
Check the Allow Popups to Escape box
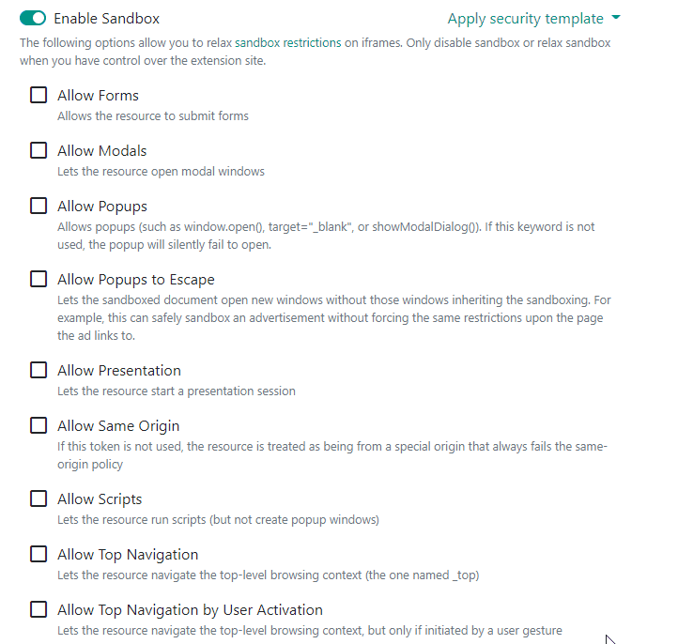coord(39,280)
